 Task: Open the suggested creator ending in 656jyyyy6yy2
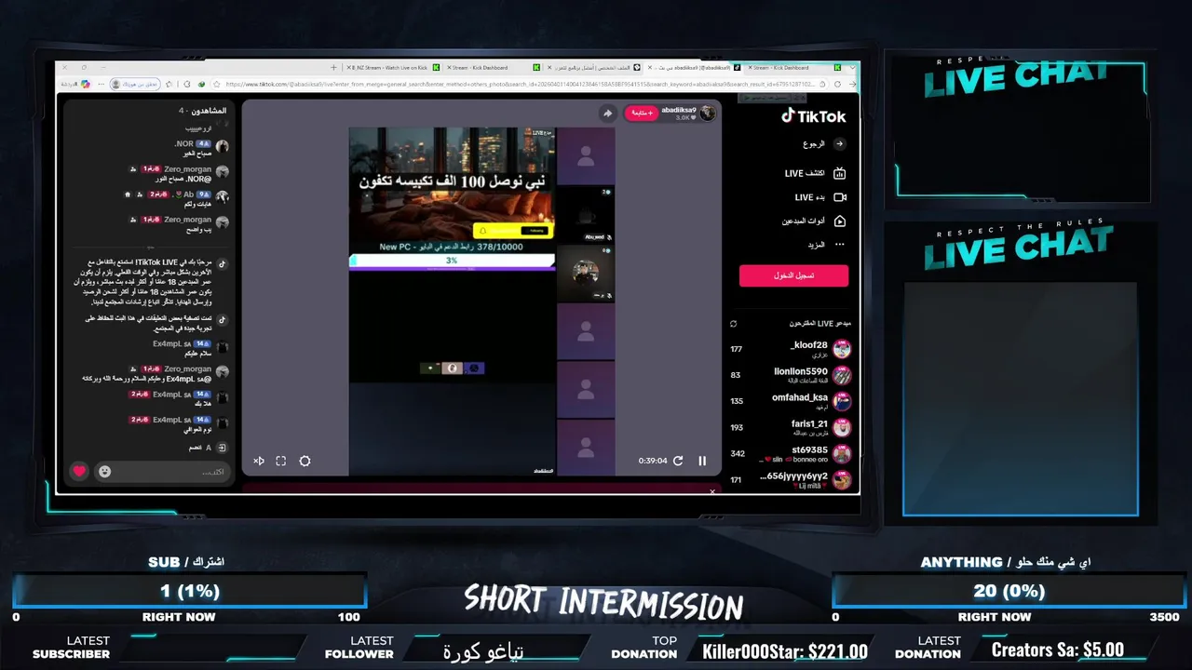[x=792, y=479]
